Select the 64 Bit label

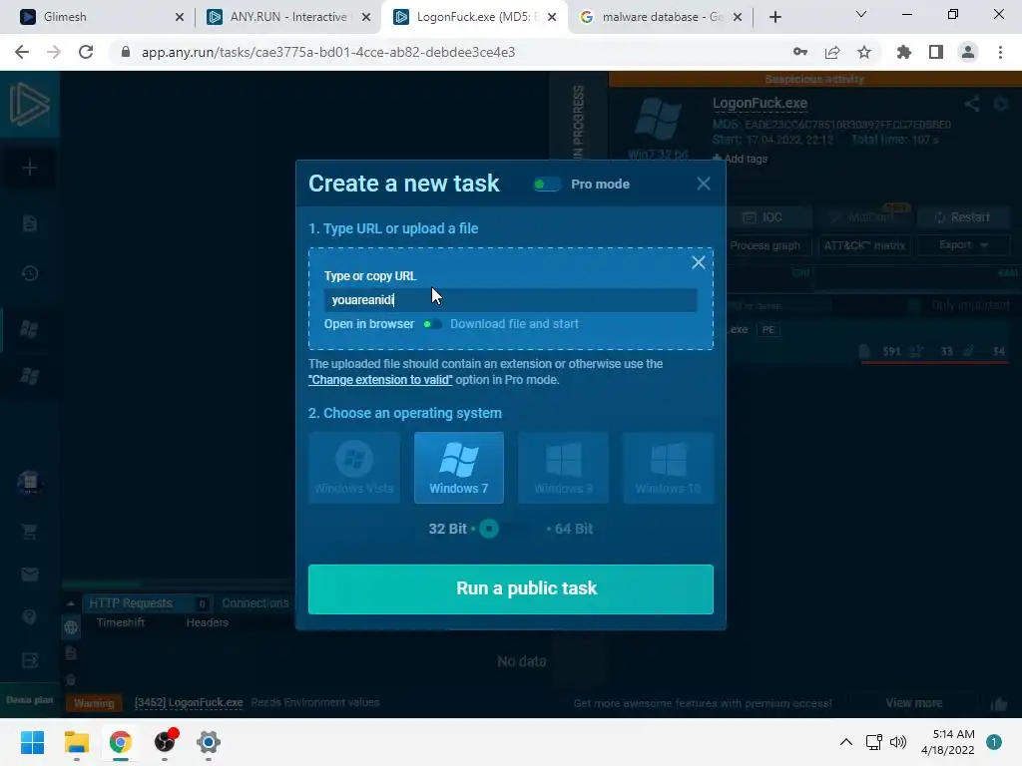point(574,529)
